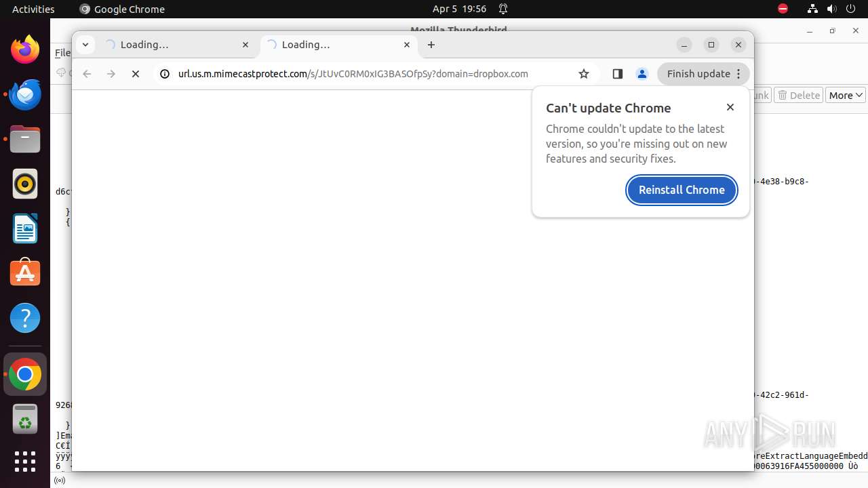Minimize the Thunderbird window
Image resolution: width=868 pixels, height=488 pixels.
(810, 31)
